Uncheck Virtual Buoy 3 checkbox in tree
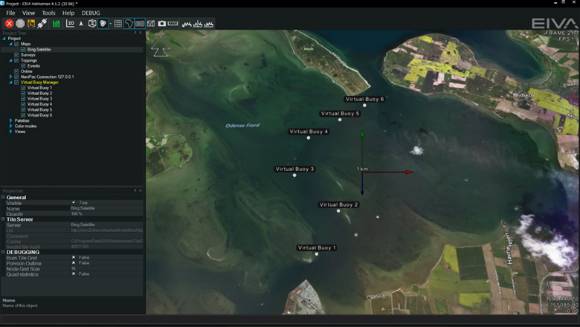This screenshot has width=580, height=327. tap(23, 99)
